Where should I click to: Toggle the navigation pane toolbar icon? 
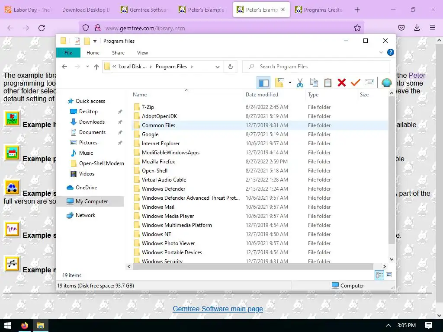pos(263,83)
